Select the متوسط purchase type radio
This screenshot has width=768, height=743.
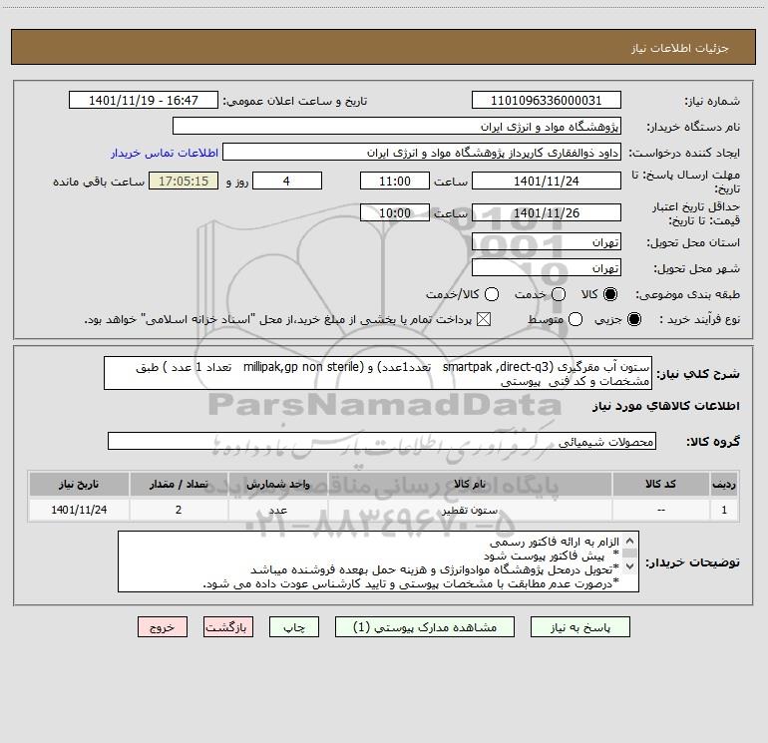[576, 319]
